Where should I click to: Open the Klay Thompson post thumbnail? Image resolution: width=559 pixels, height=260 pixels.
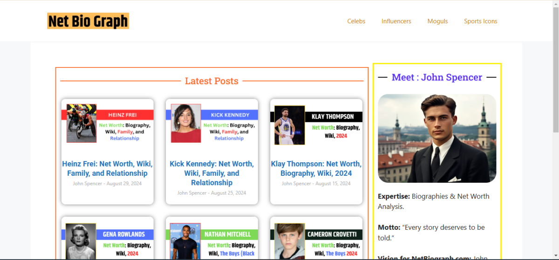[x=316, y=124]
